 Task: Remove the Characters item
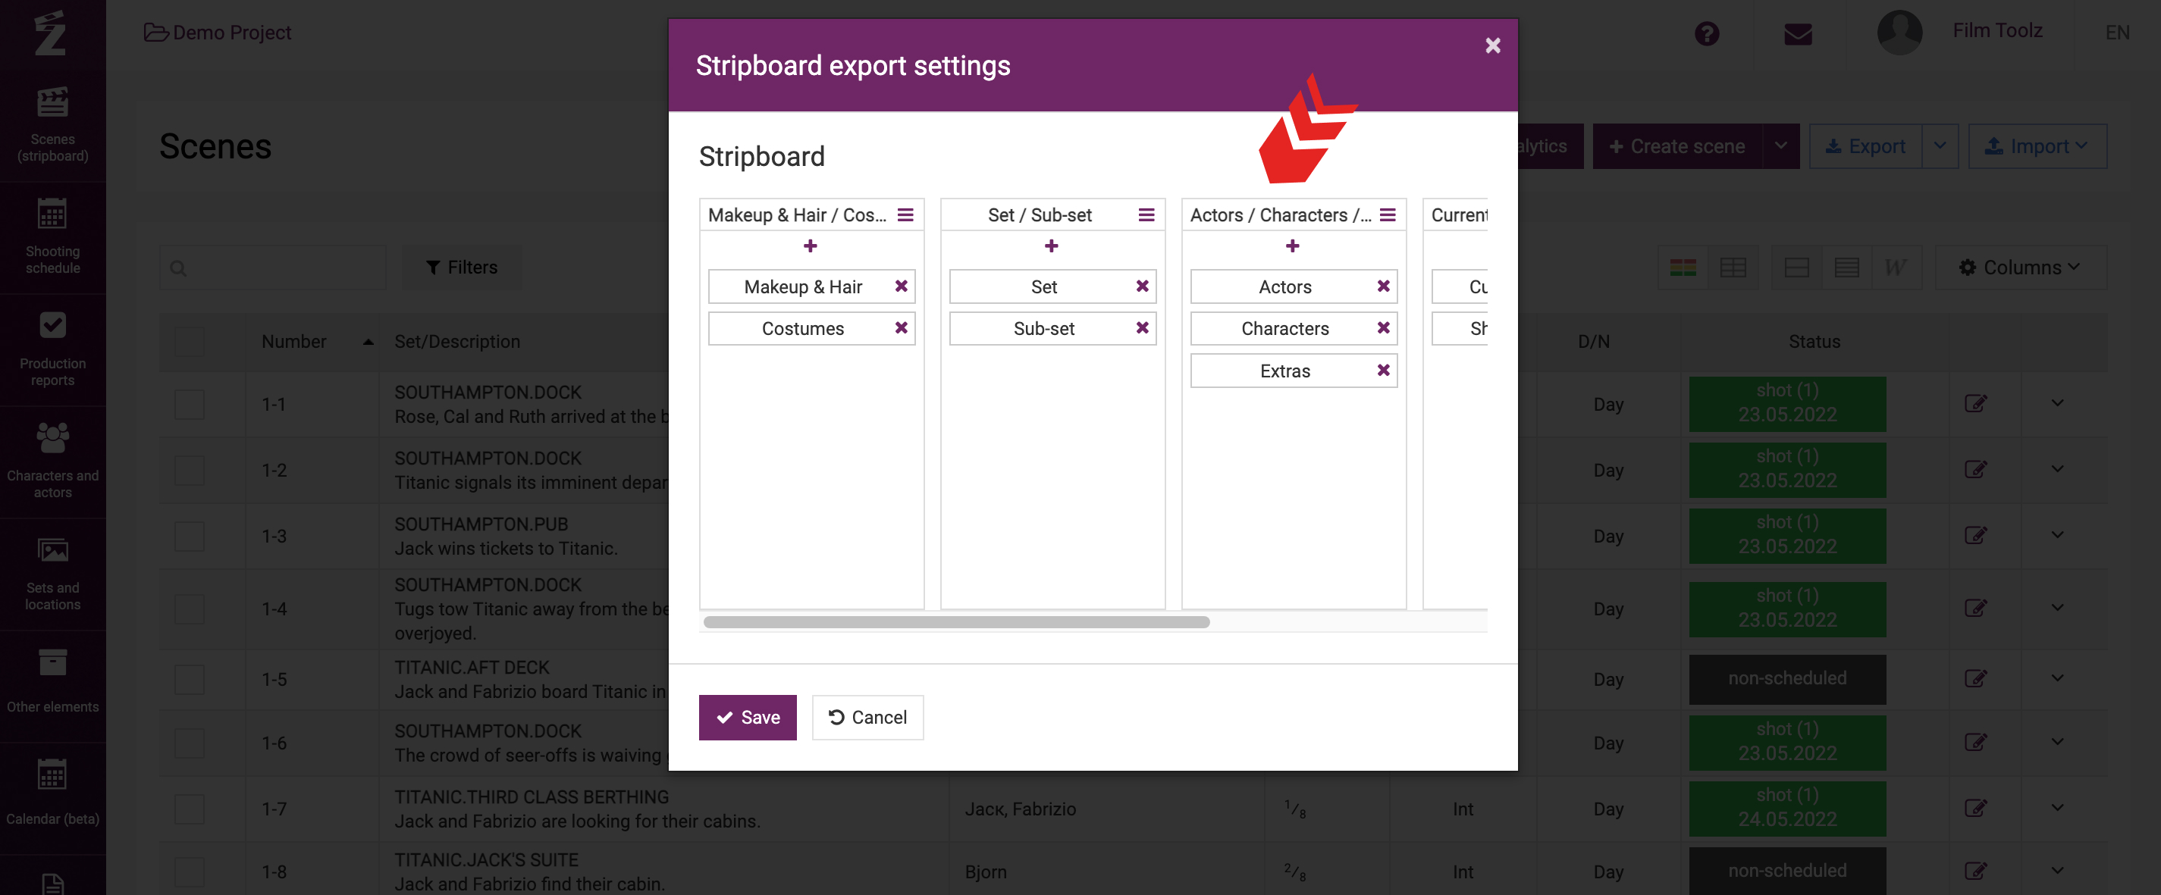pos(1383,328)
